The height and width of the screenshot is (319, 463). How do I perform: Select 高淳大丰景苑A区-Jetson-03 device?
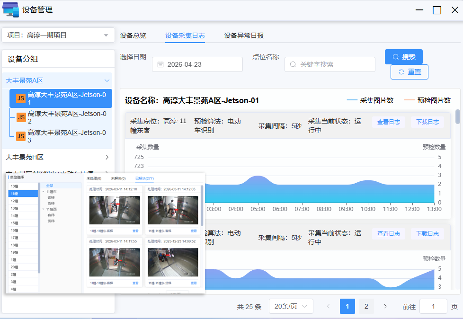pyautogui.click(x=61, y=136)
